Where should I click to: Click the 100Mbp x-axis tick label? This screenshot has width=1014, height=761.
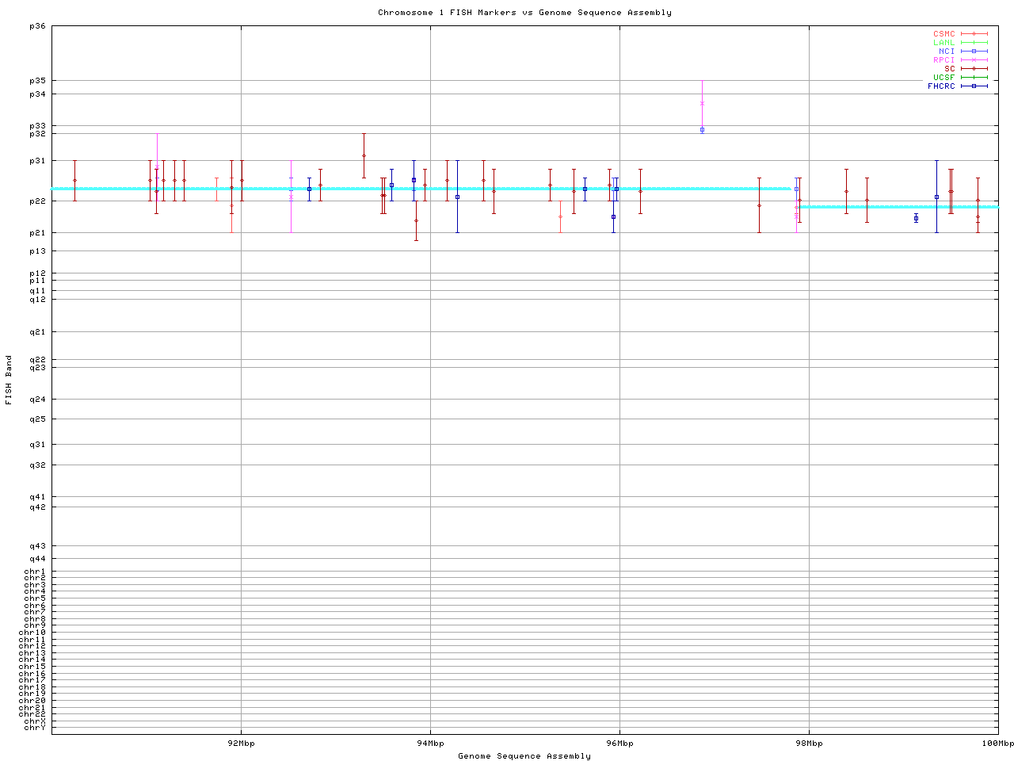[x=997, y=744]
